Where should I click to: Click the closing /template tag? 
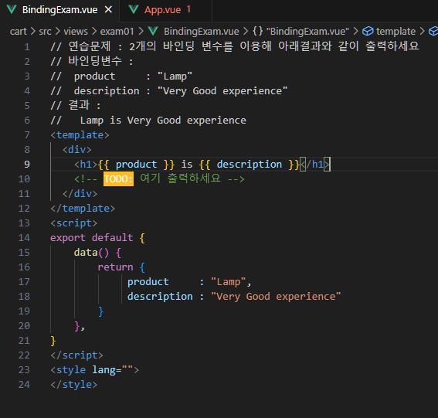(x=83, y=209)
